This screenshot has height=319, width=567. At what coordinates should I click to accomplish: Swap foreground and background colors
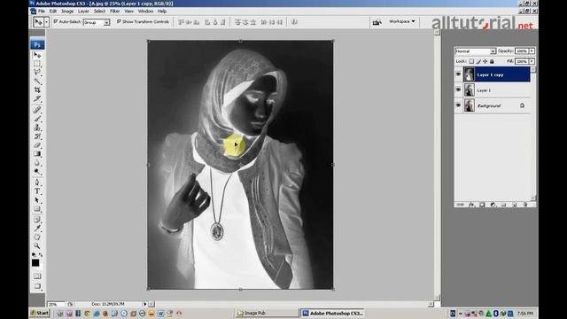(x=41, y=255)
